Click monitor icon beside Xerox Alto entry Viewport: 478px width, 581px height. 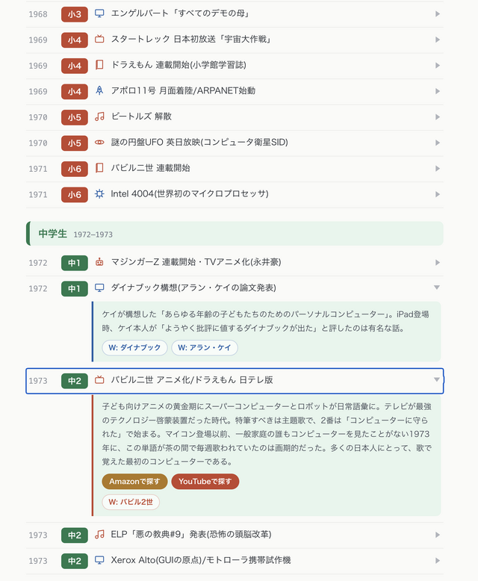pos(99,560)
